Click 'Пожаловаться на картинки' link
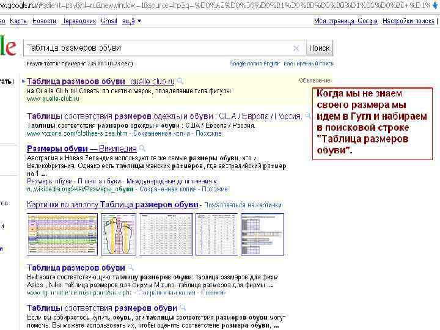Image resolution: width=440 pixels, height=330 pixels. (243, 205)
